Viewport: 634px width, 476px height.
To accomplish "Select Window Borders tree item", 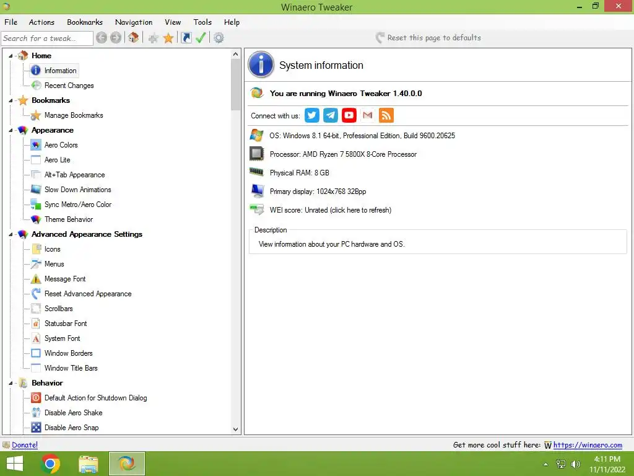I will (x=68, y=353).
